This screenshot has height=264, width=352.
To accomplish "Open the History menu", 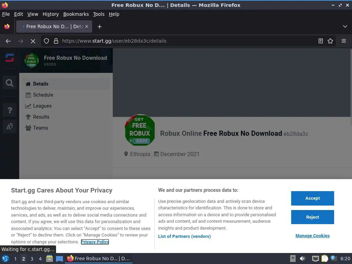I will pos(51,14).
